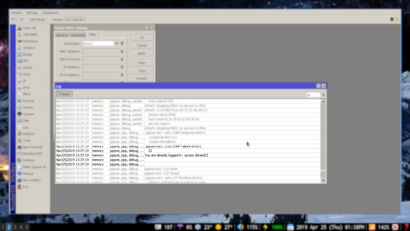Click the Session address field
410x231 pixels.
[76, 19]
